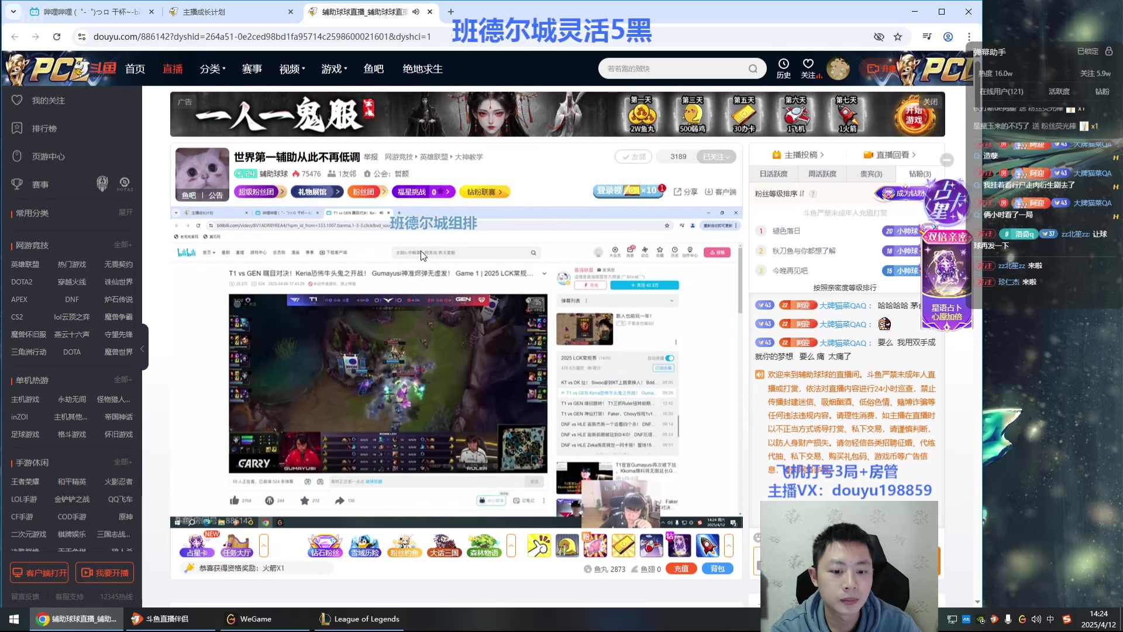Expand the gift list after rocket
Viewport: 1123px width, 632px height.
729,545
